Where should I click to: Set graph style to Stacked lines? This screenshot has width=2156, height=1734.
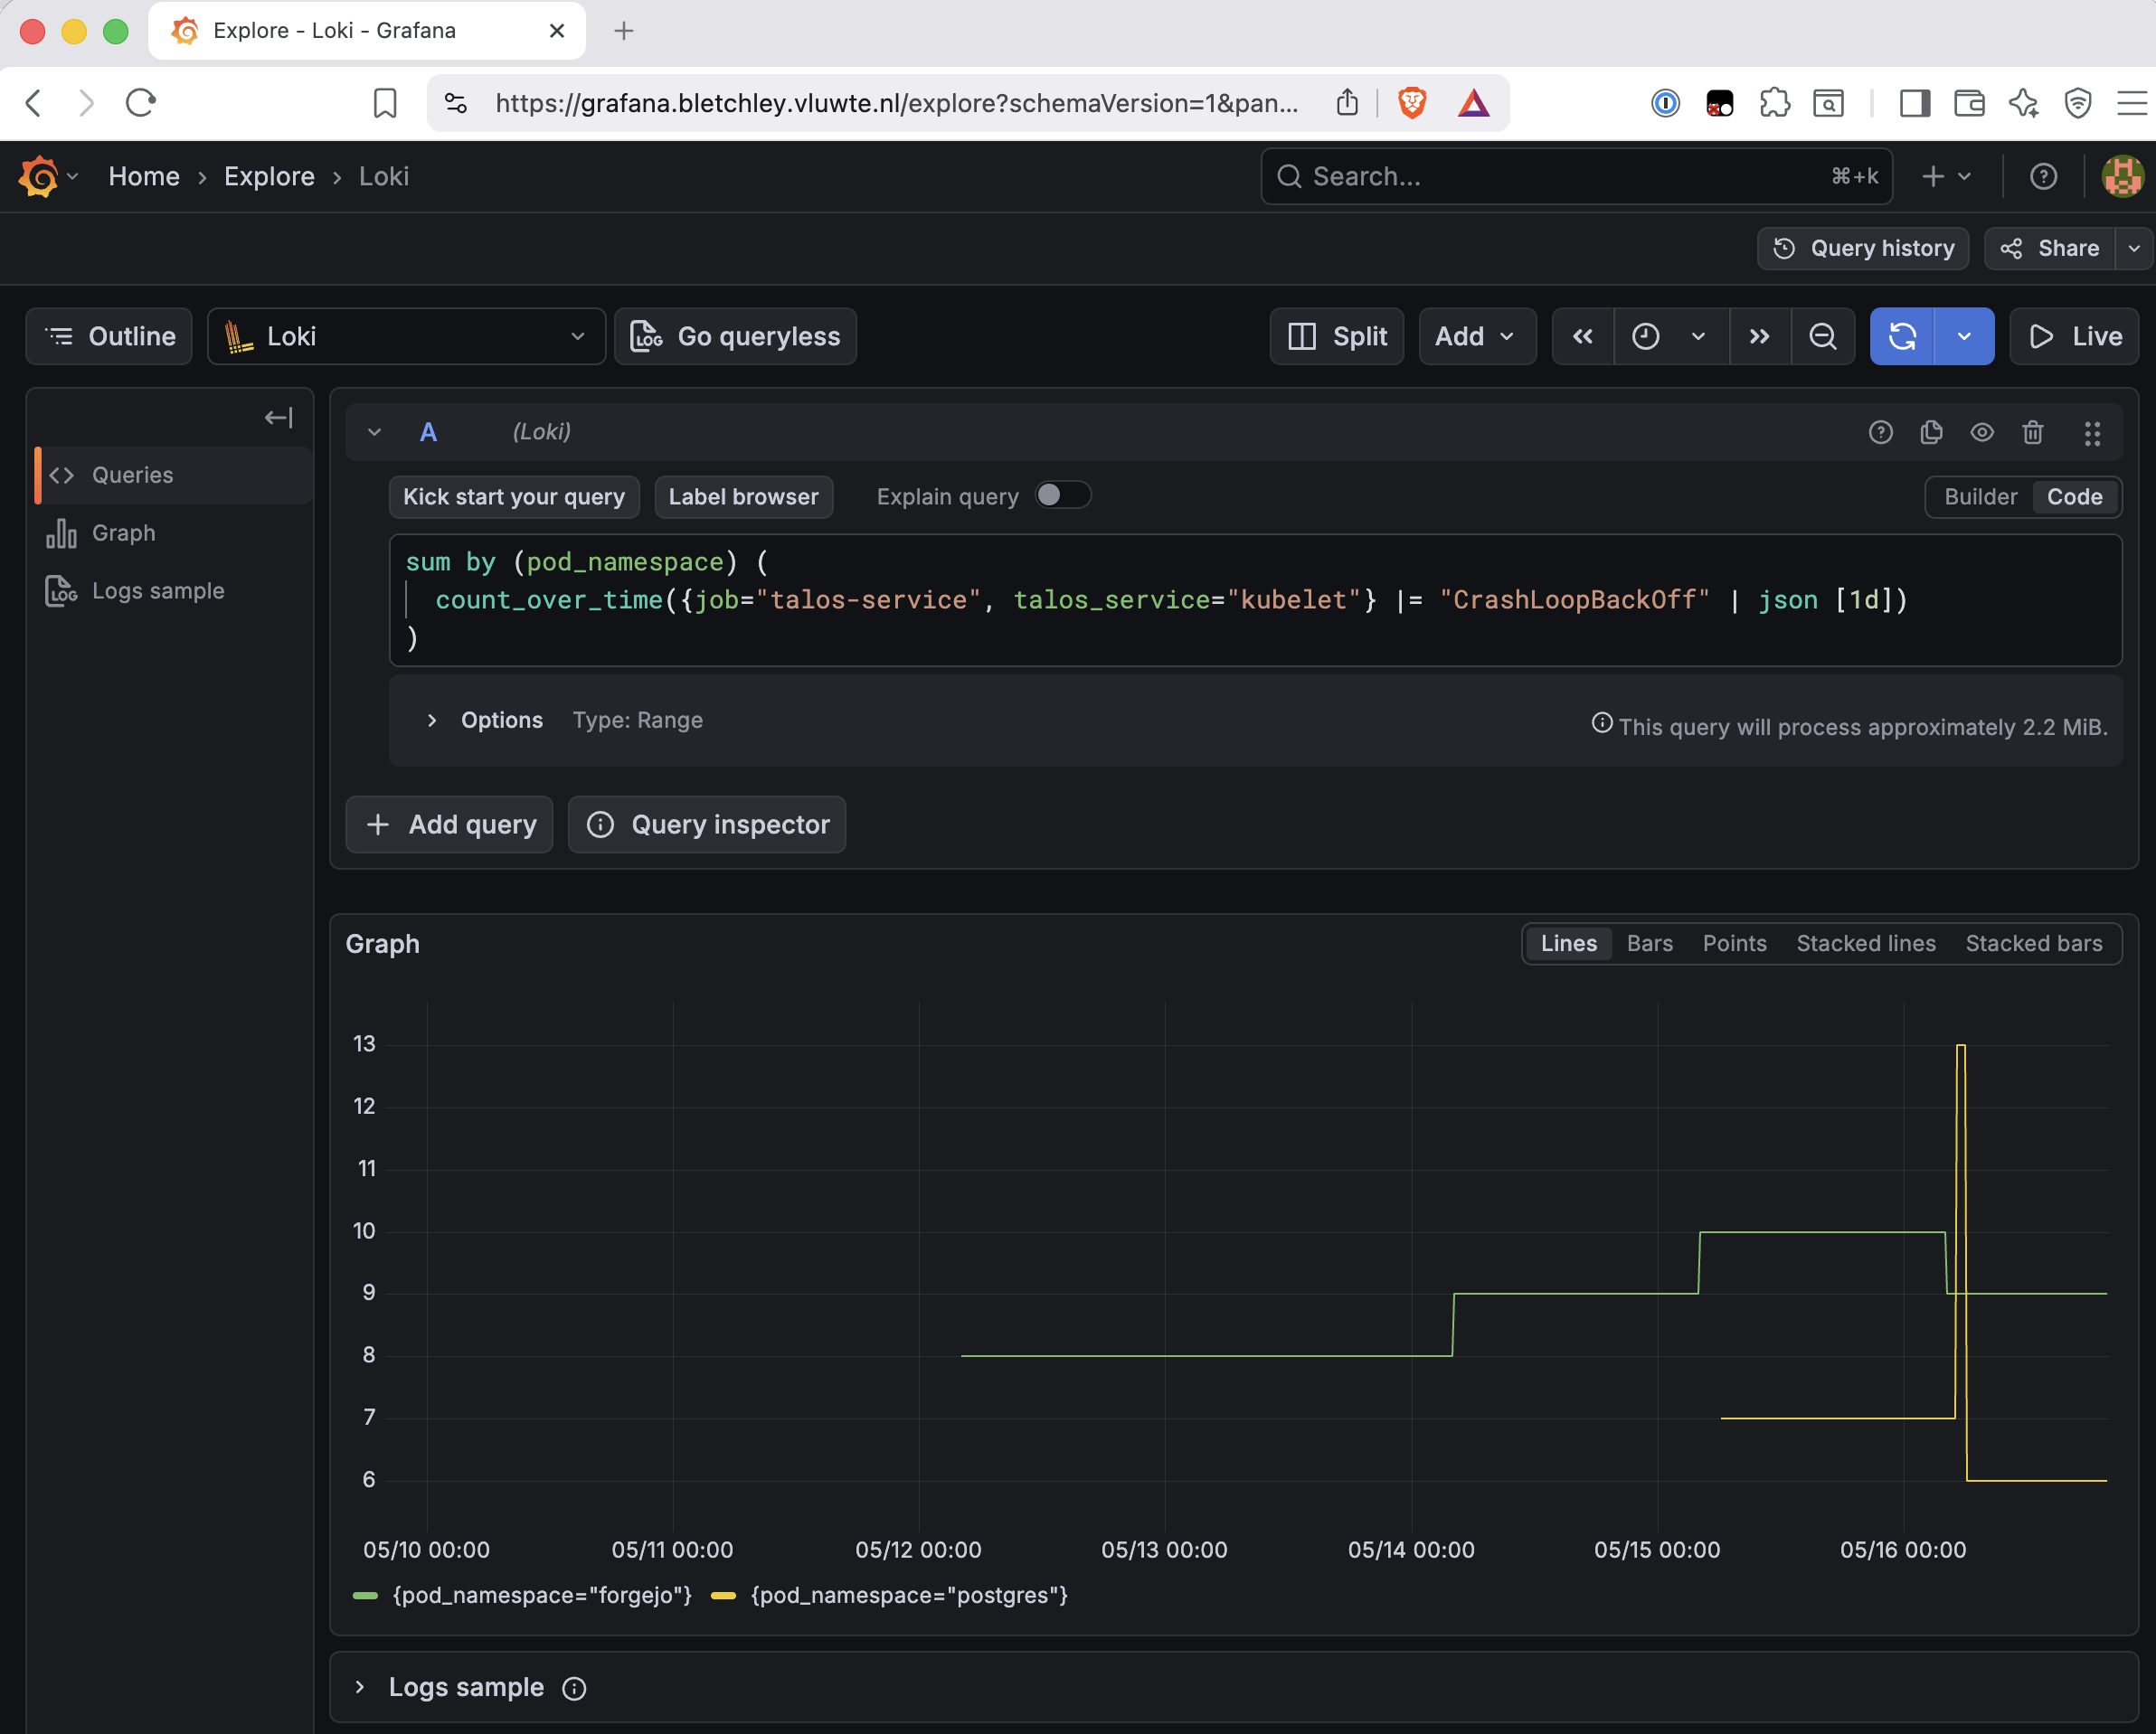click(x=1865, y=944)
